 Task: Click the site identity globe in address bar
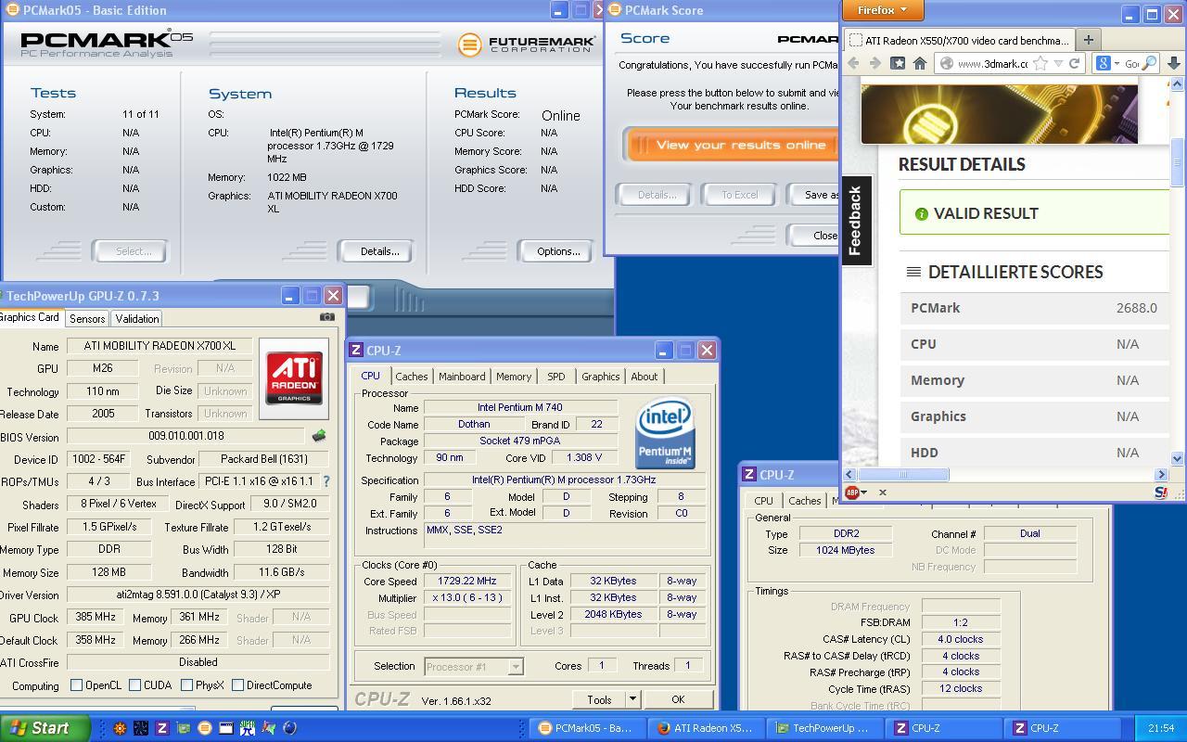pyautogui.click(x=946, y=63)
